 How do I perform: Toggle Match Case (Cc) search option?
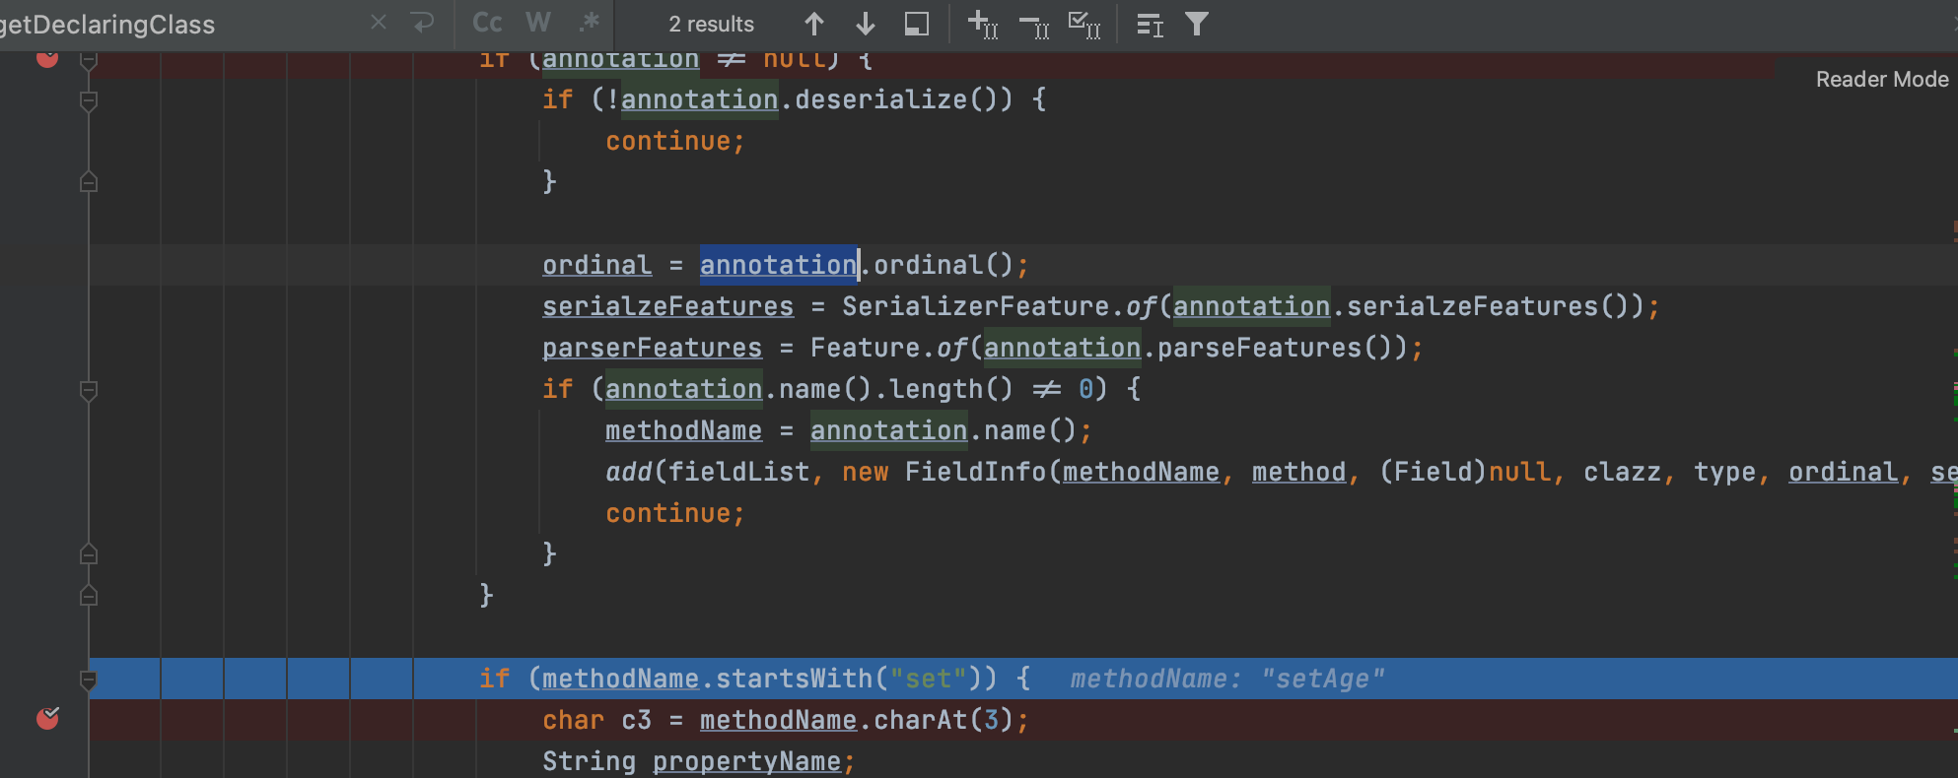487,23
